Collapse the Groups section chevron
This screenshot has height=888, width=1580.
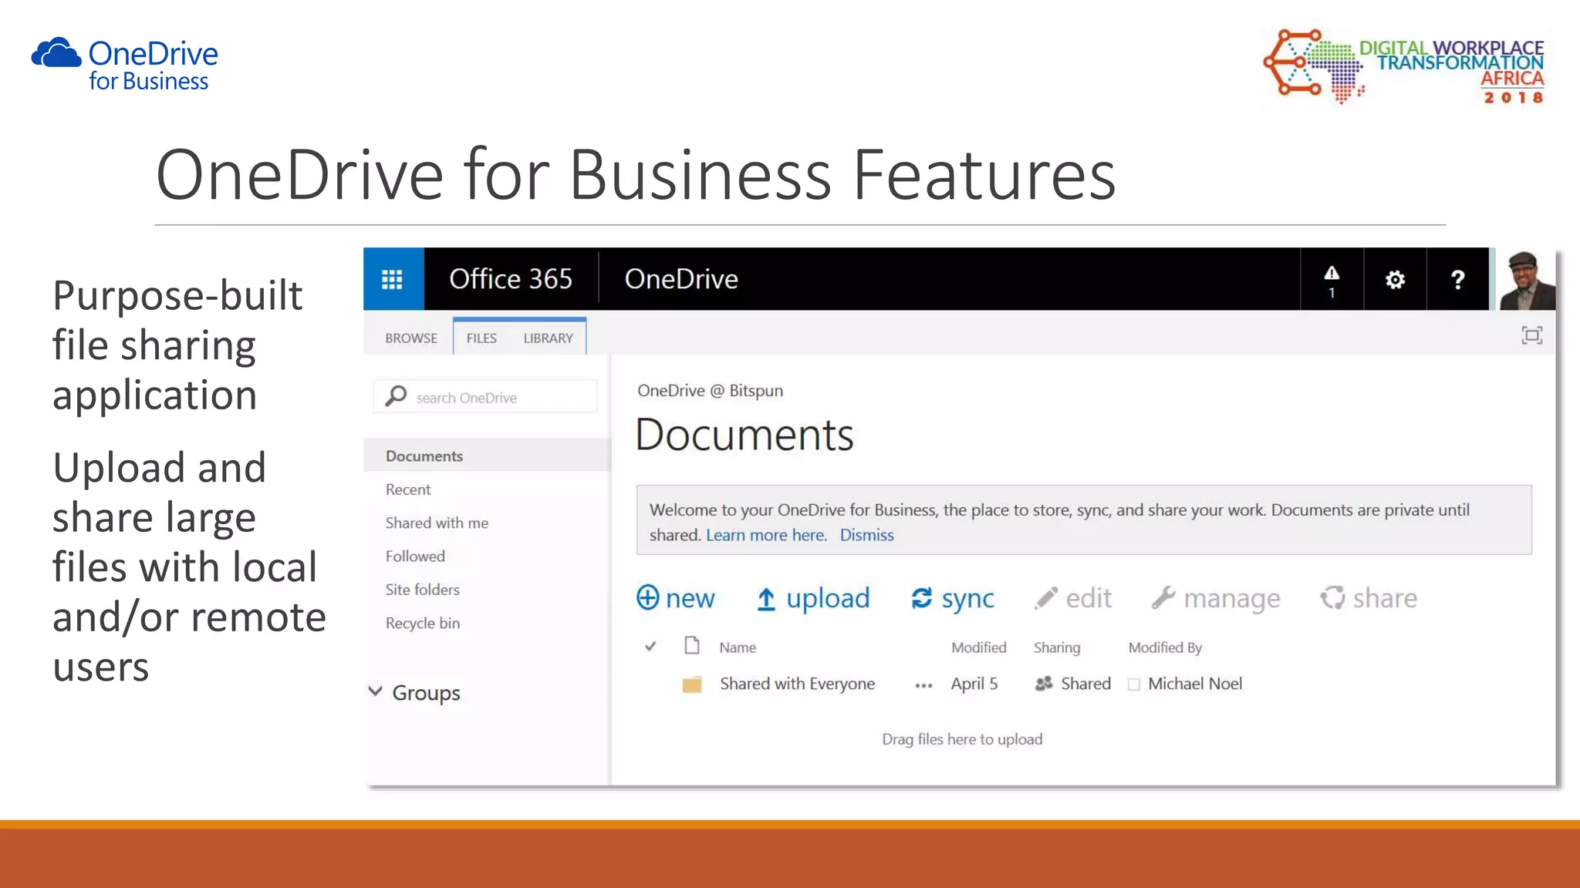[x=376, y=691]
